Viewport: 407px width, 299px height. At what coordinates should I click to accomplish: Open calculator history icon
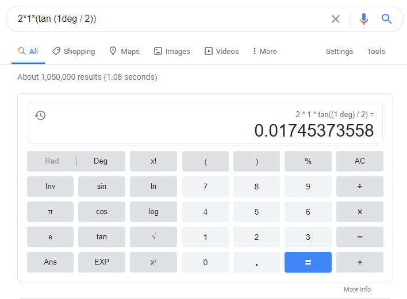[40, 115]
